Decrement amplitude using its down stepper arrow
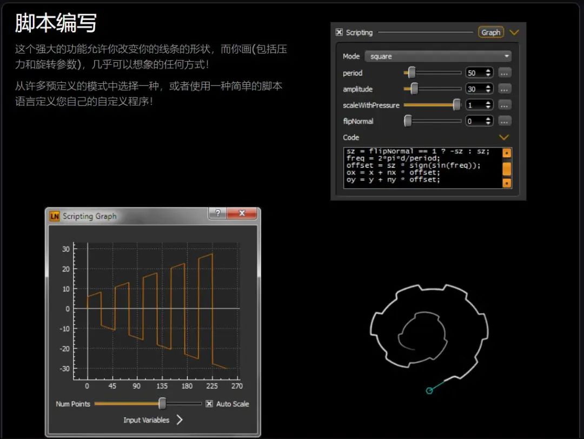 click(x=489, y=91)
